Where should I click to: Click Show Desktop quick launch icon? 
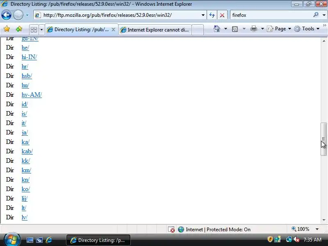tap(30, 240)
